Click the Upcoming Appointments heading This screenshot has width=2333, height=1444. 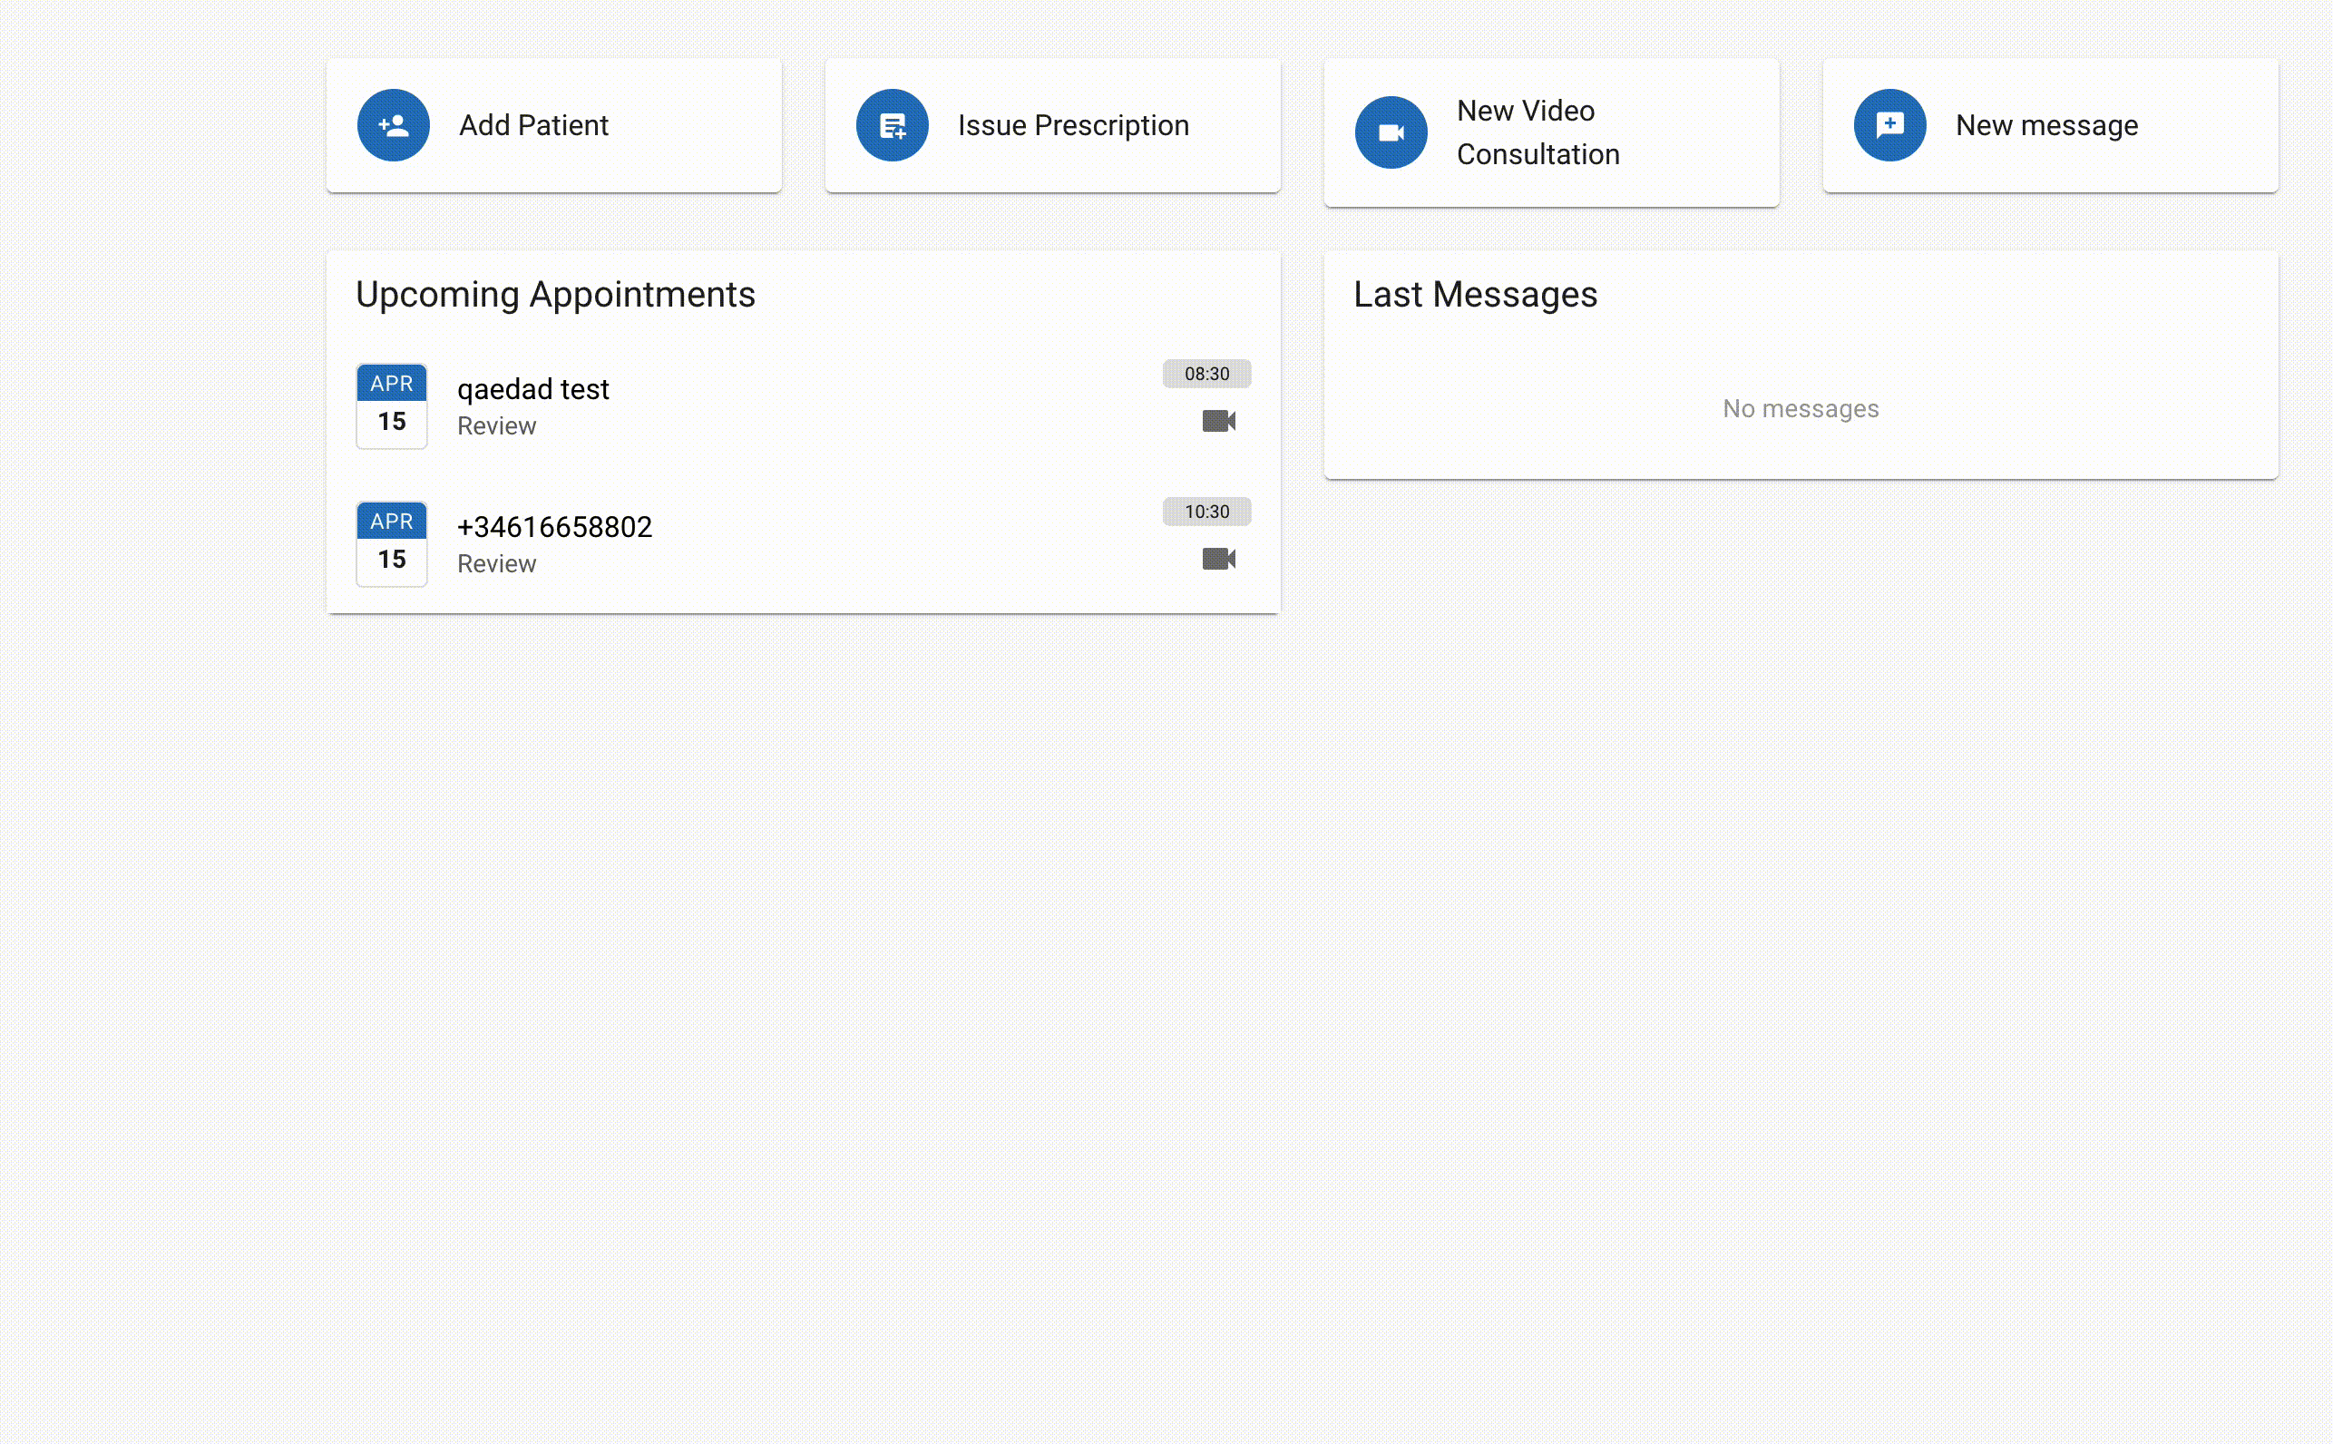click(x=555, y=295)
